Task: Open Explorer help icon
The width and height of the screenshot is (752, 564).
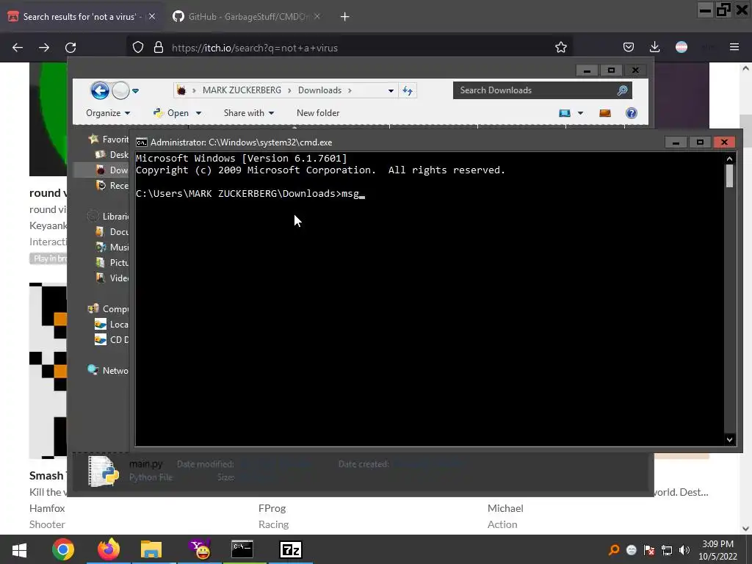Action: pos(631,113)
